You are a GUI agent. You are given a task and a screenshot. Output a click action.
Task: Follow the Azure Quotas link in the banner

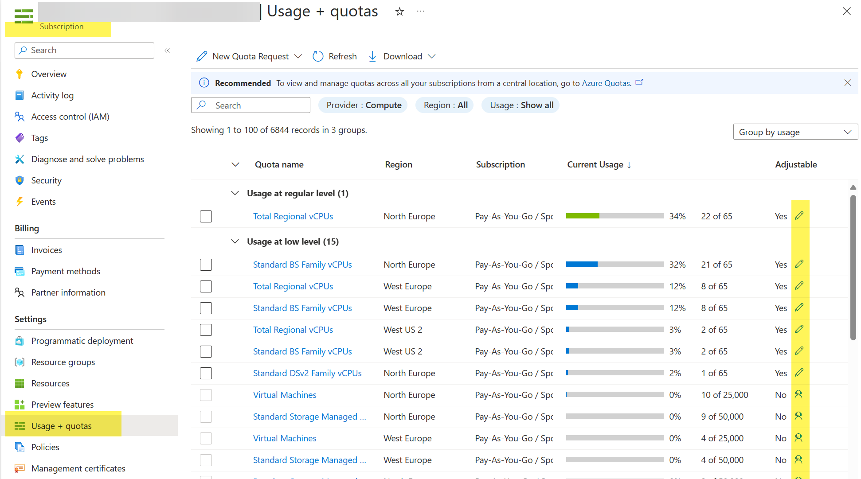pyautogui.click(x=606, y=83)
